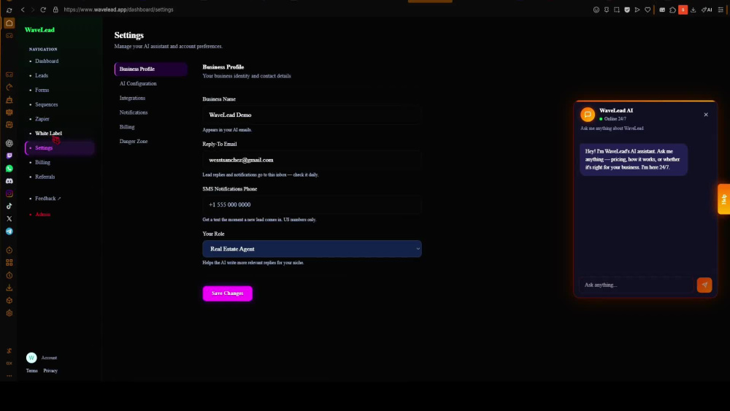Click the heart bookmark icon
The image size is (730, 411).
[x=648, y=9]
